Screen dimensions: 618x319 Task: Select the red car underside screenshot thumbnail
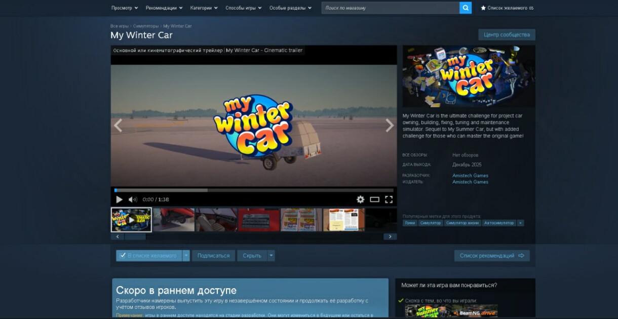tap(174, 220)
